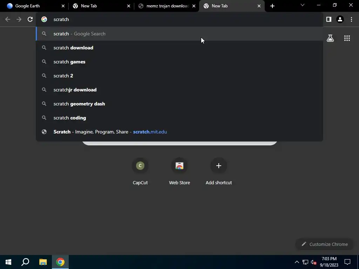The height and width of the screenshot is (269, 359).
Task: Click the Chrome taskbar icon
Action: coord(60,262)
